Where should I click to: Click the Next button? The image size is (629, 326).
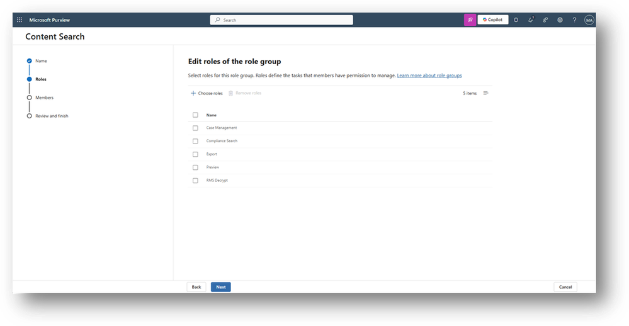[220, 287]
